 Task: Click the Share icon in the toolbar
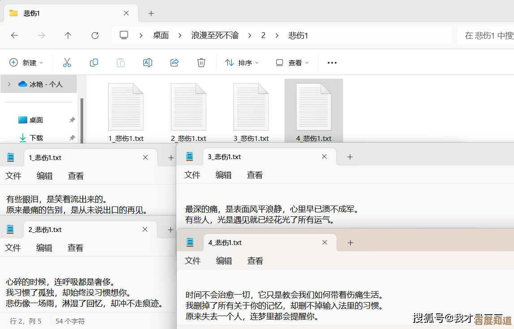click(174, 63)
